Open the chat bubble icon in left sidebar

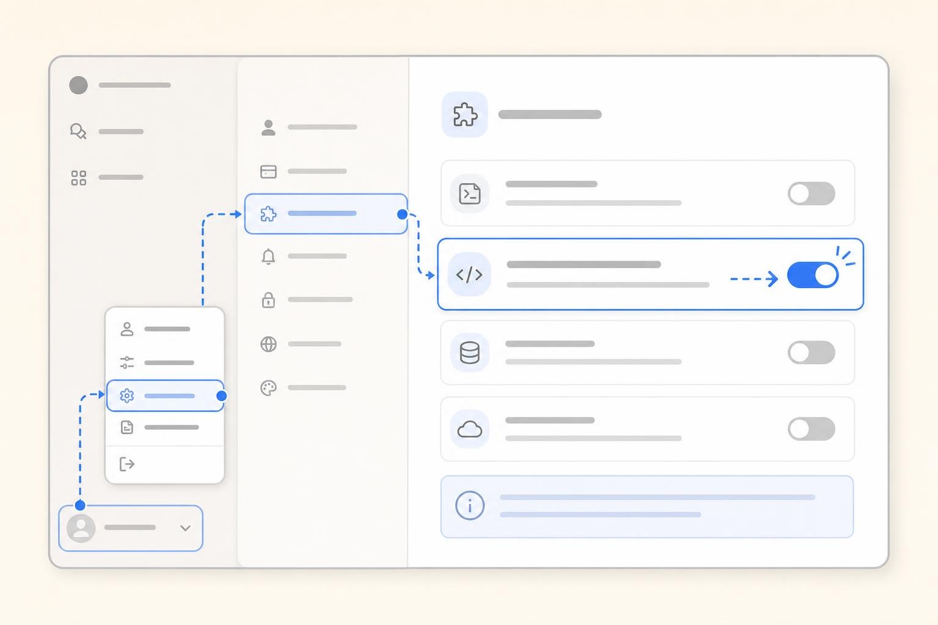click(78, 131)
